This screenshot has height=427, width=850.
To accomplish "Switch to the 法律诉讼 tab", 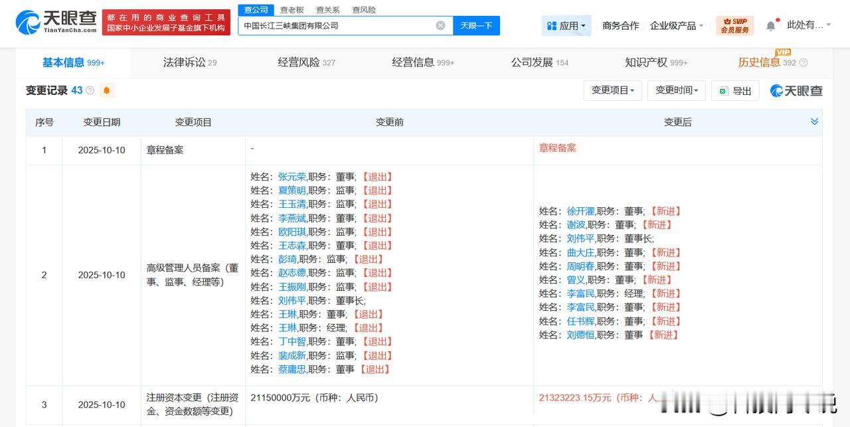I will pyautogui.click(x=189, y=62).
